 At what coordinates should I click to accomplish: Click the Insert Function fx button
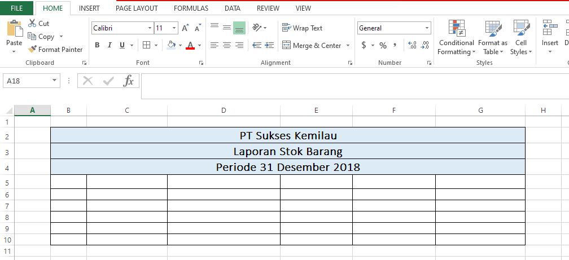(129, 81)
